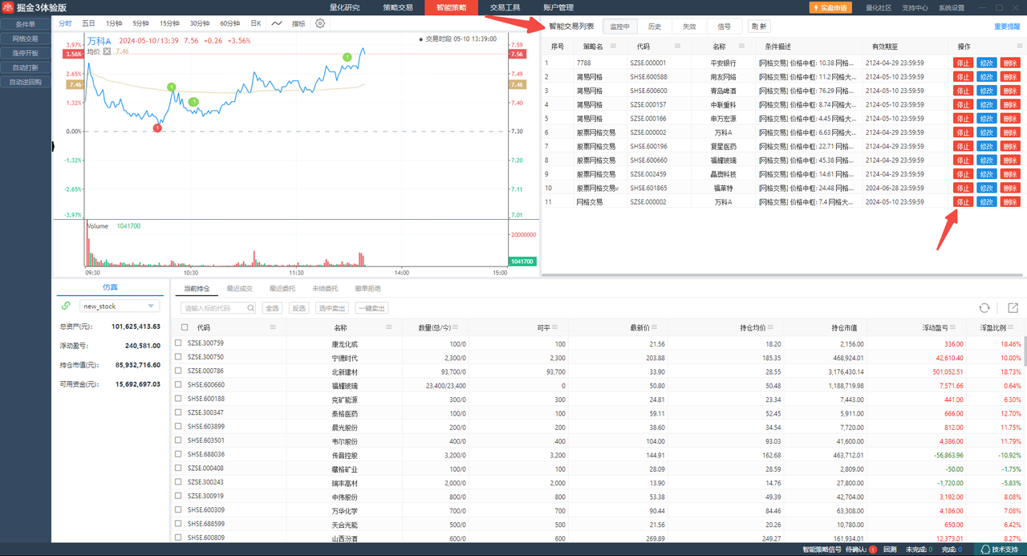This screenshot has width=1027, height=556.
Task: Click 停止 for the 网格交易 row 11
Action: (962, 202)
